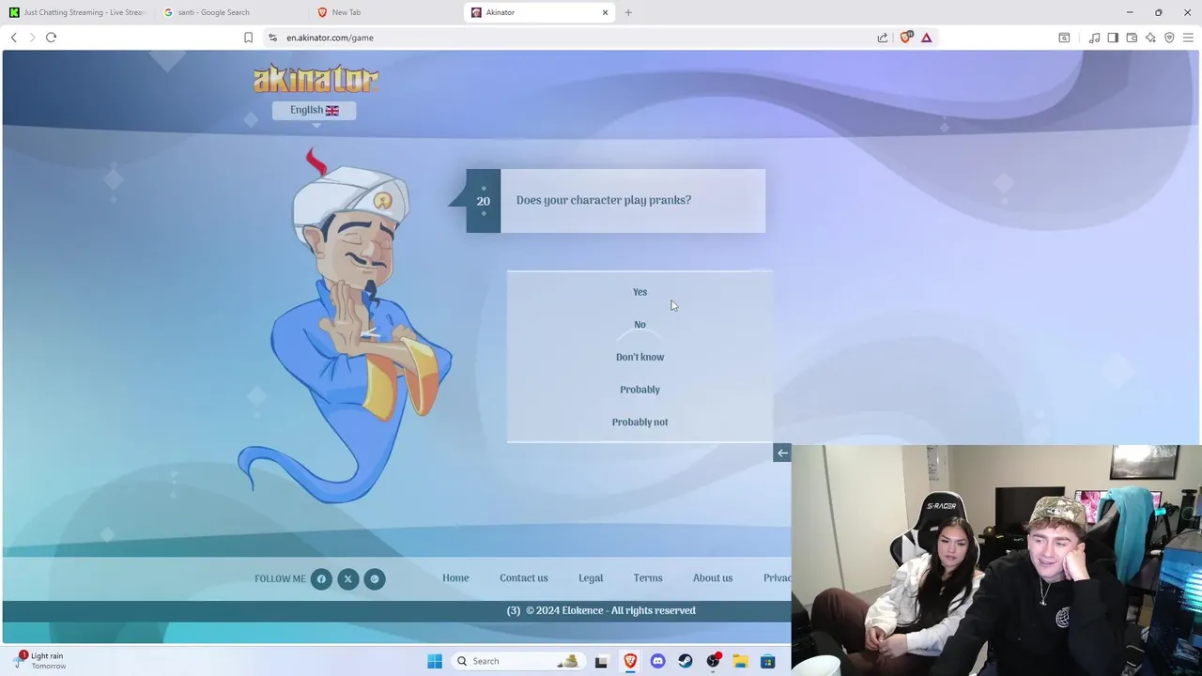This screenshot has width=1202, height=676.
Task: Open the About us footer link
Action: tap(713, 578)
